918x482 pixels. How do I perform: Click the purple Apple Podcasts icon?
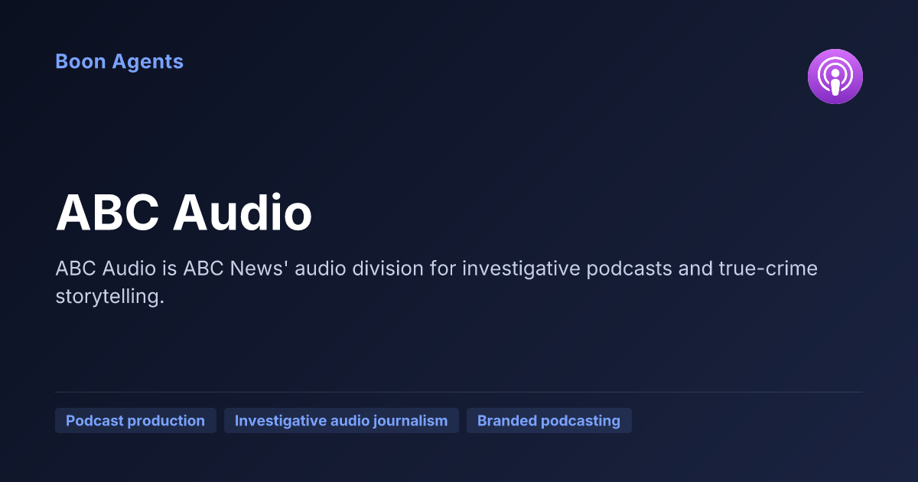(x=835, y=77)
